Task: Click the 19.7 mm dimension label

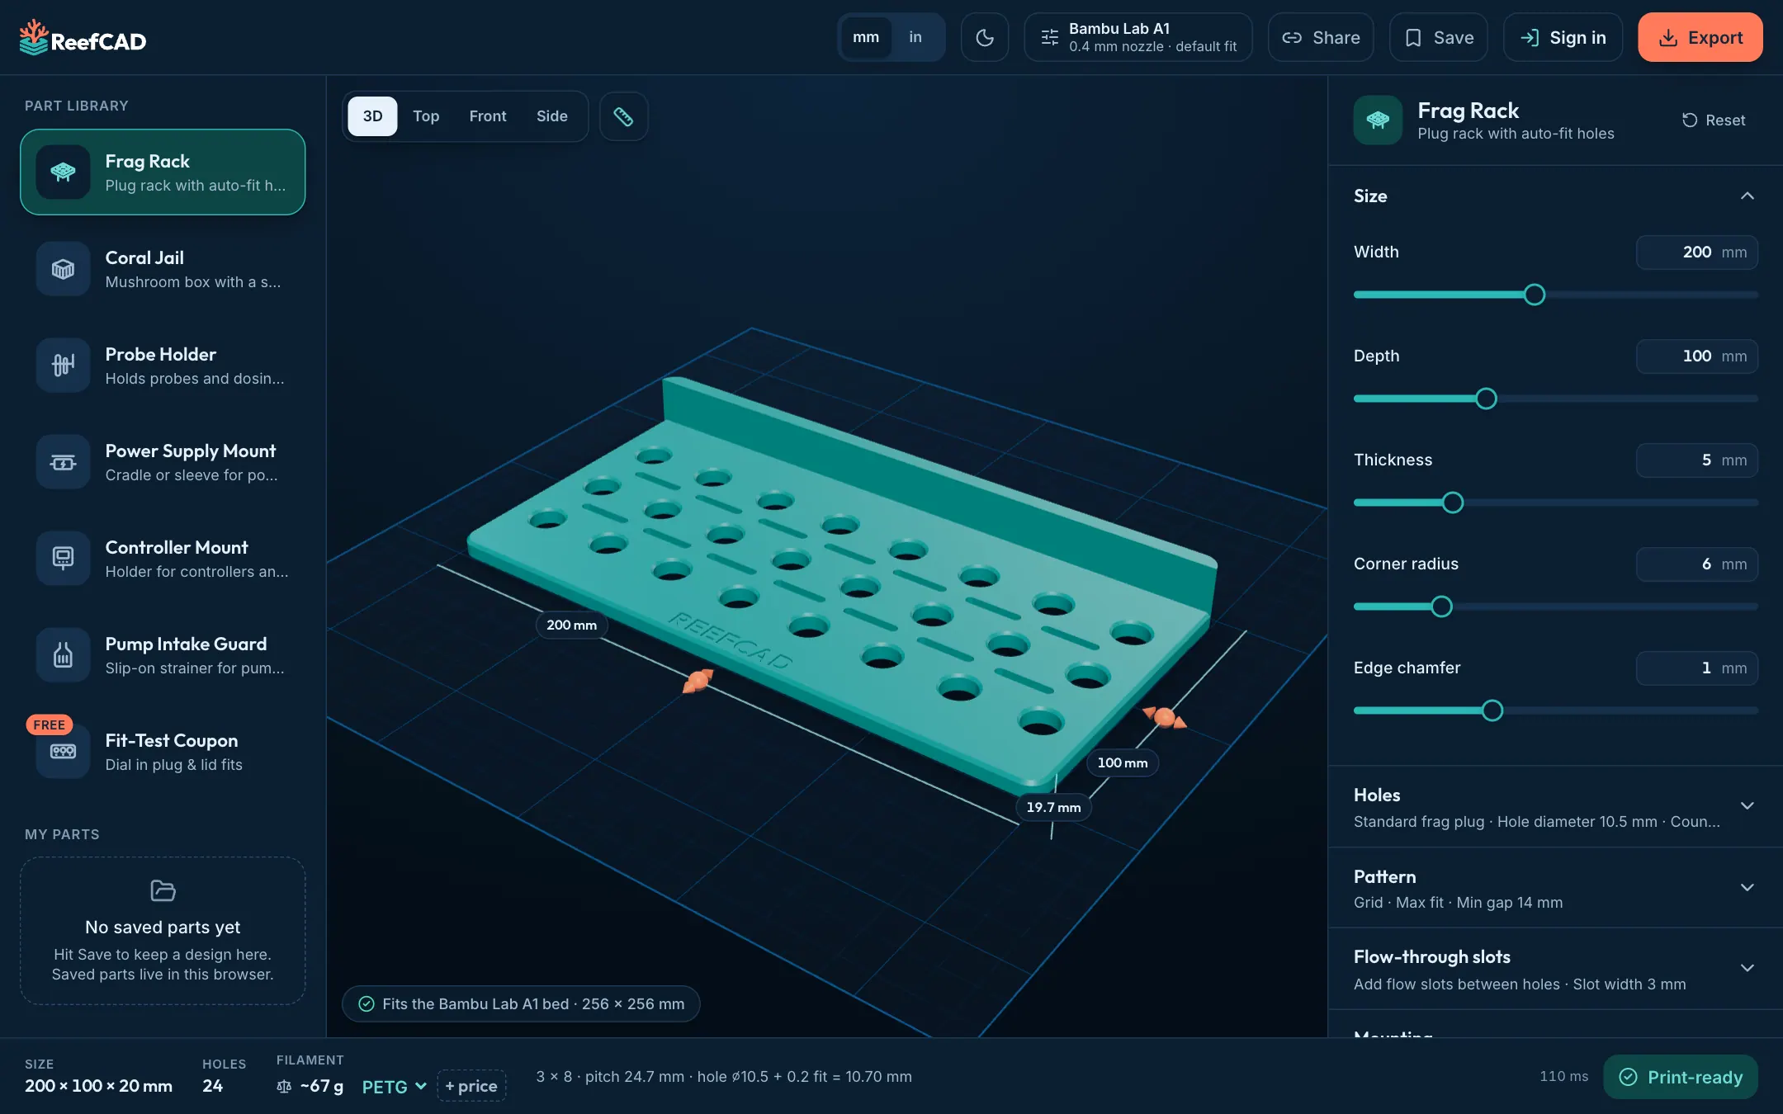Action: point(1053,807)
